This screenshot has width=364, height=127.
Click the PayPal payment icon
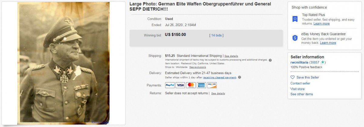(170, 85)
